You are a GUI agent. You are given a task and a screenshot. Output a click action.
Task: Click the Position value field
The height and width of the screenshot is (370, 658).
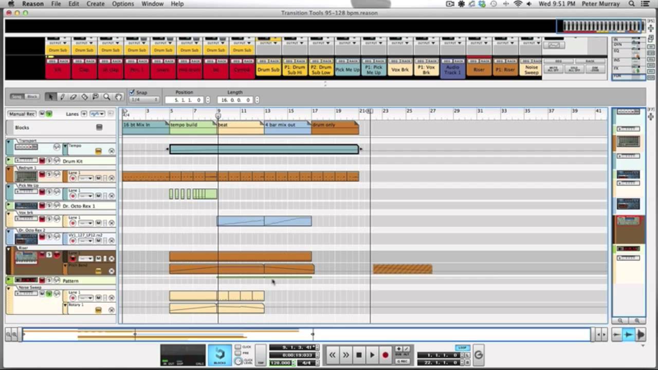coord(185,100)
